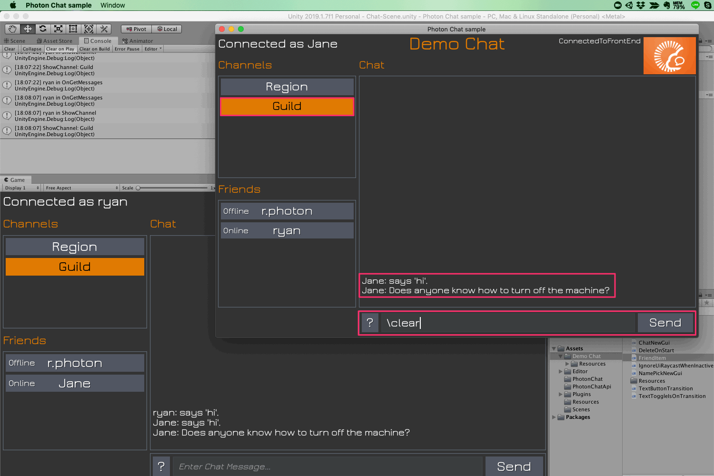Select the Rotate tool in Unity toolbar
This screenshot has width=714, height=476.
coord(43,29)
